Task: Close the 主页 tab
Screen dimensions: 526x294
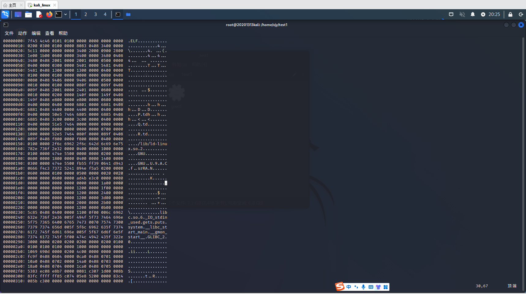Action: pyautogui.click(x=21, y=5)
